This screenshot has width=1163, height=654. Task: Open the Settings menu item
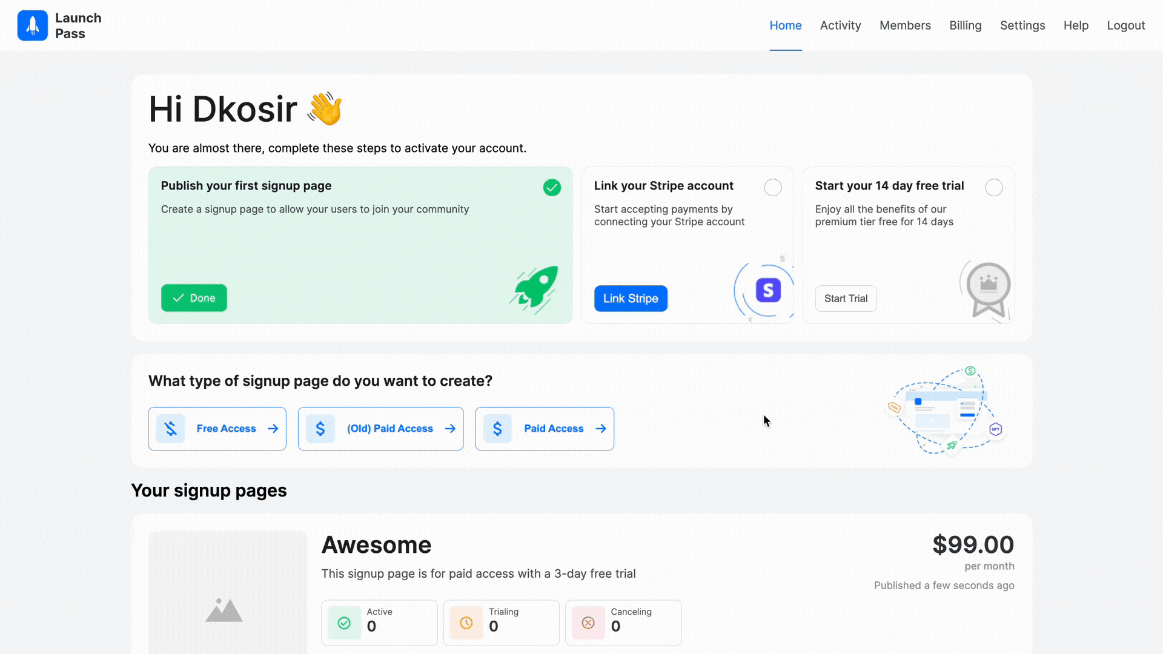[1022, 25]
